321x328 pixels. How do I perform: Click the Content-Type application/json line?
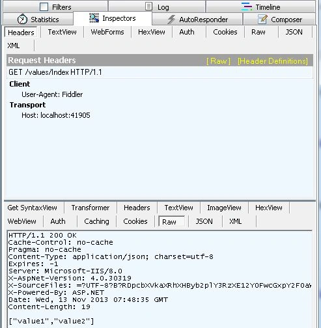[x=111, y=257]
